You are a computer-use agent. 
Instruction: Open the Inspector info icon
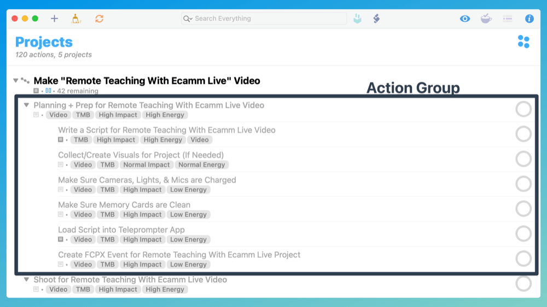pos(529,19)
